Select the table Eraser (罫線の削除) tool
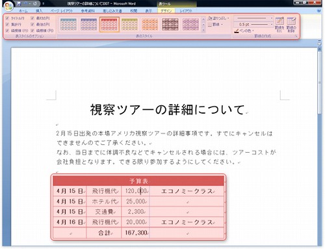Viewport: 325px width, 249px height. [x=291, y=25]
